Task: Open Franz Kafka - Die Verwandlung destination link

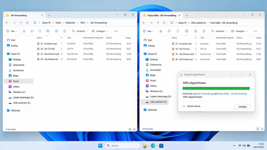Action: [233, 94]
